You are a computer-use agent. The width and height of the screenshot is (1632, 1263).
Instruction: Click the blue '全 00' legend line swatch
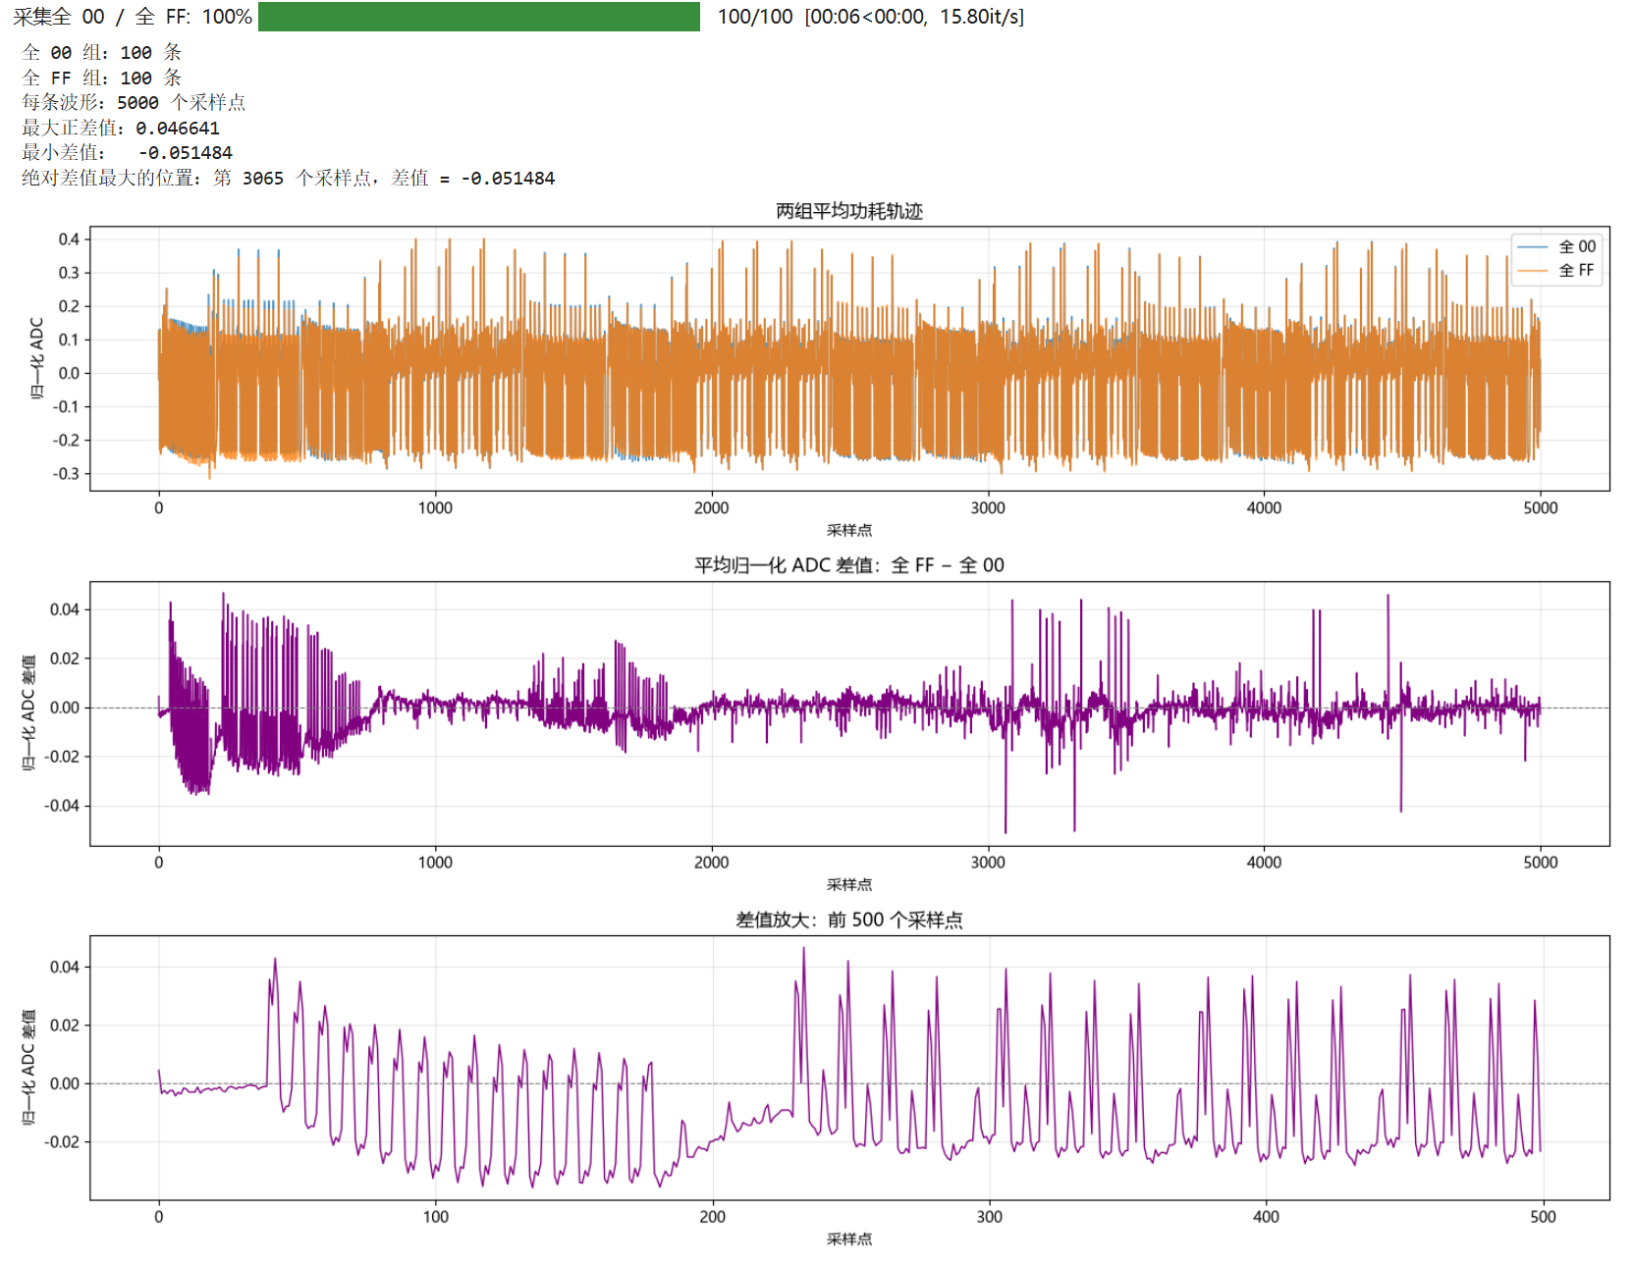[1533, 247]
